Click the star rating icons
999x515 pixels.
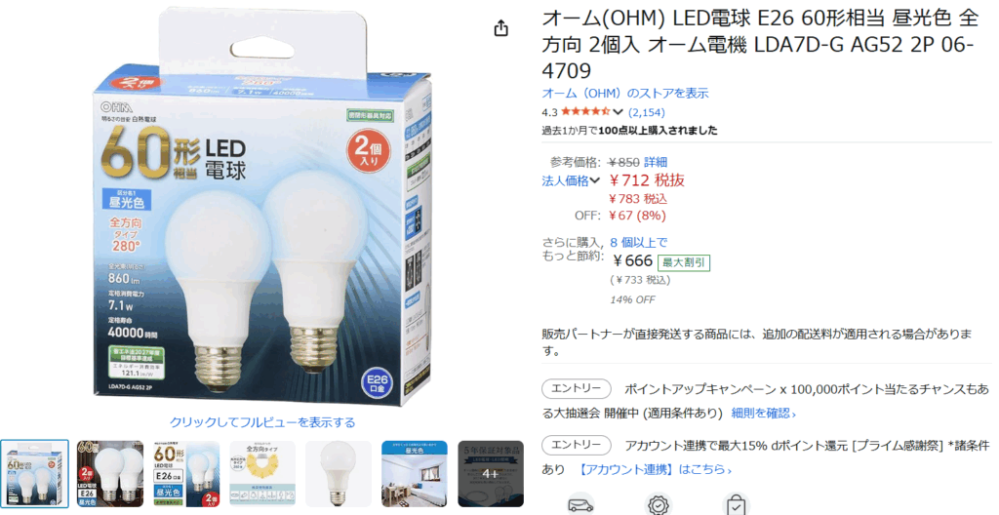585,112
